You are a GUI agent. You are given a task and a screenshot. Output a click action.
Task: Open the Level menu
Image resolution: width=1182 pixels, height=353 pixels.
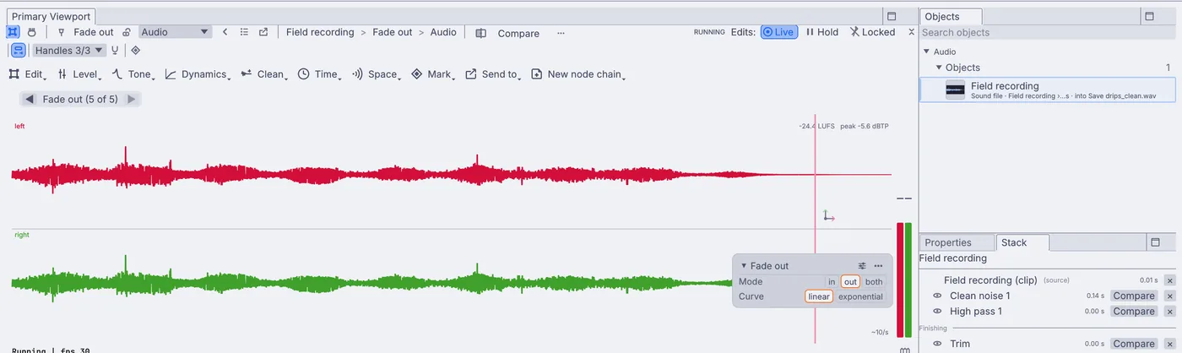click(x=80, y=74)
